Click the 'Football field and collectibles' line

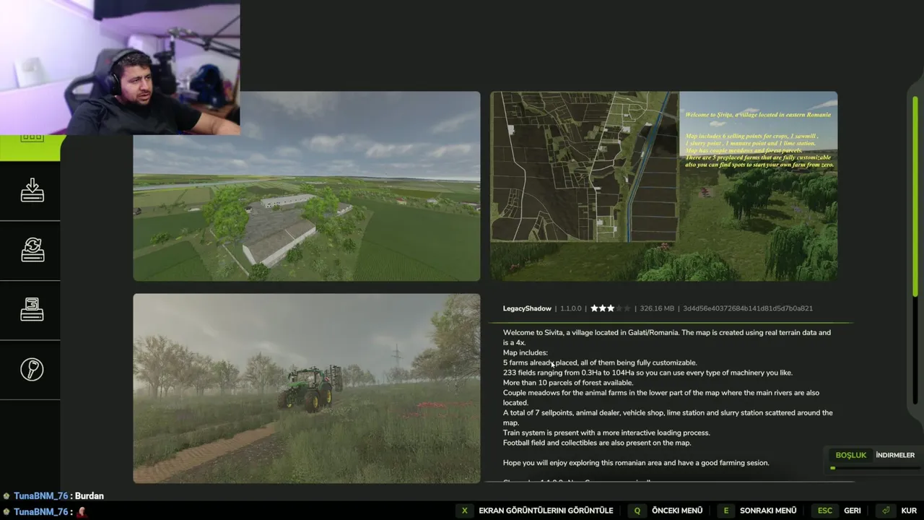[x=597, y=443]
